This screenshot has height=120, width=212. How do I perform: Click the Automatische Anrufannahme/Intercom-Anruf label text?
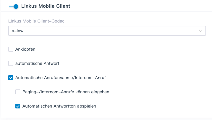[x=60, y=78]
